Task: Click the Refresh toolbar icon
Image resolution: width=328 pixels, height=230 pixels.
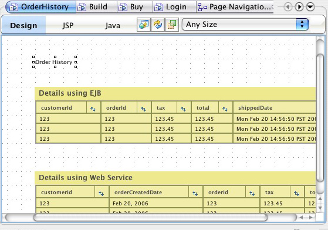Action: pos(158,25)
